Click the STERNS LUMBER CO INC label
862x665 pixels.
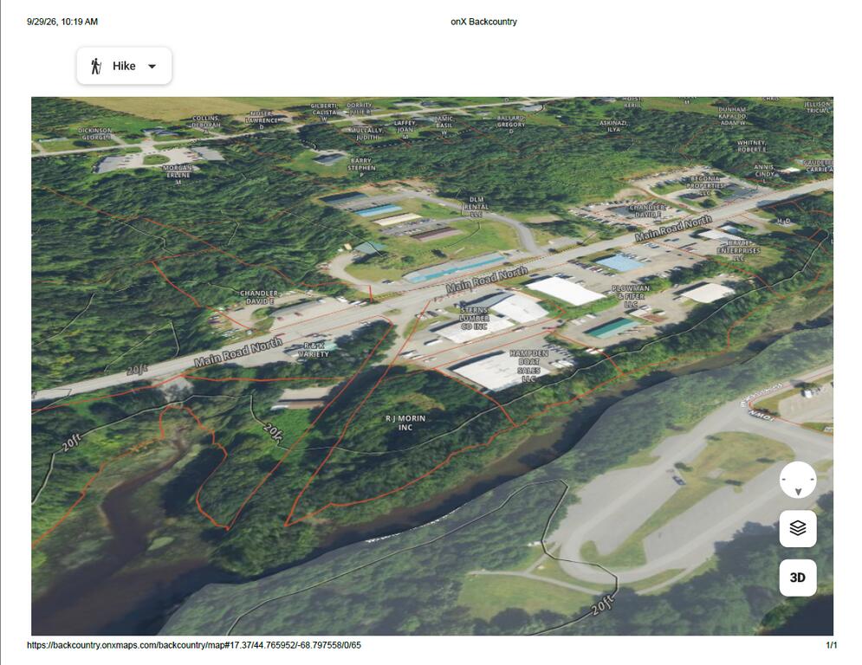[474, 318]
